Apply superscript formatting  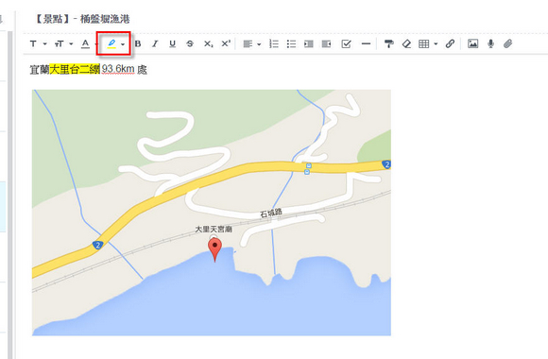point(226,43)
